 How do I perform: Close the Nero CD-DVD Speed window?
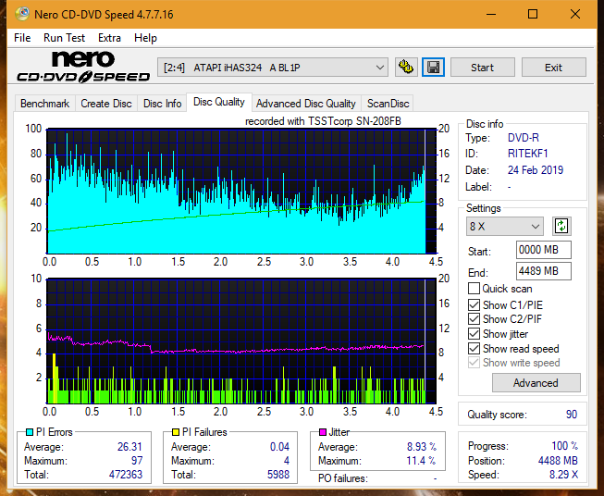[575, 14]
